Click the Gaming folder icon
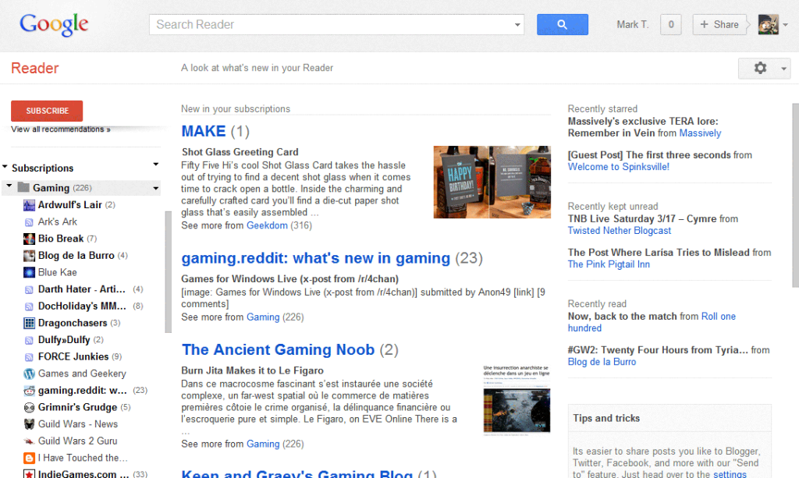The width and height of the screenshot is (799, 478). click(x=23, y=187)
